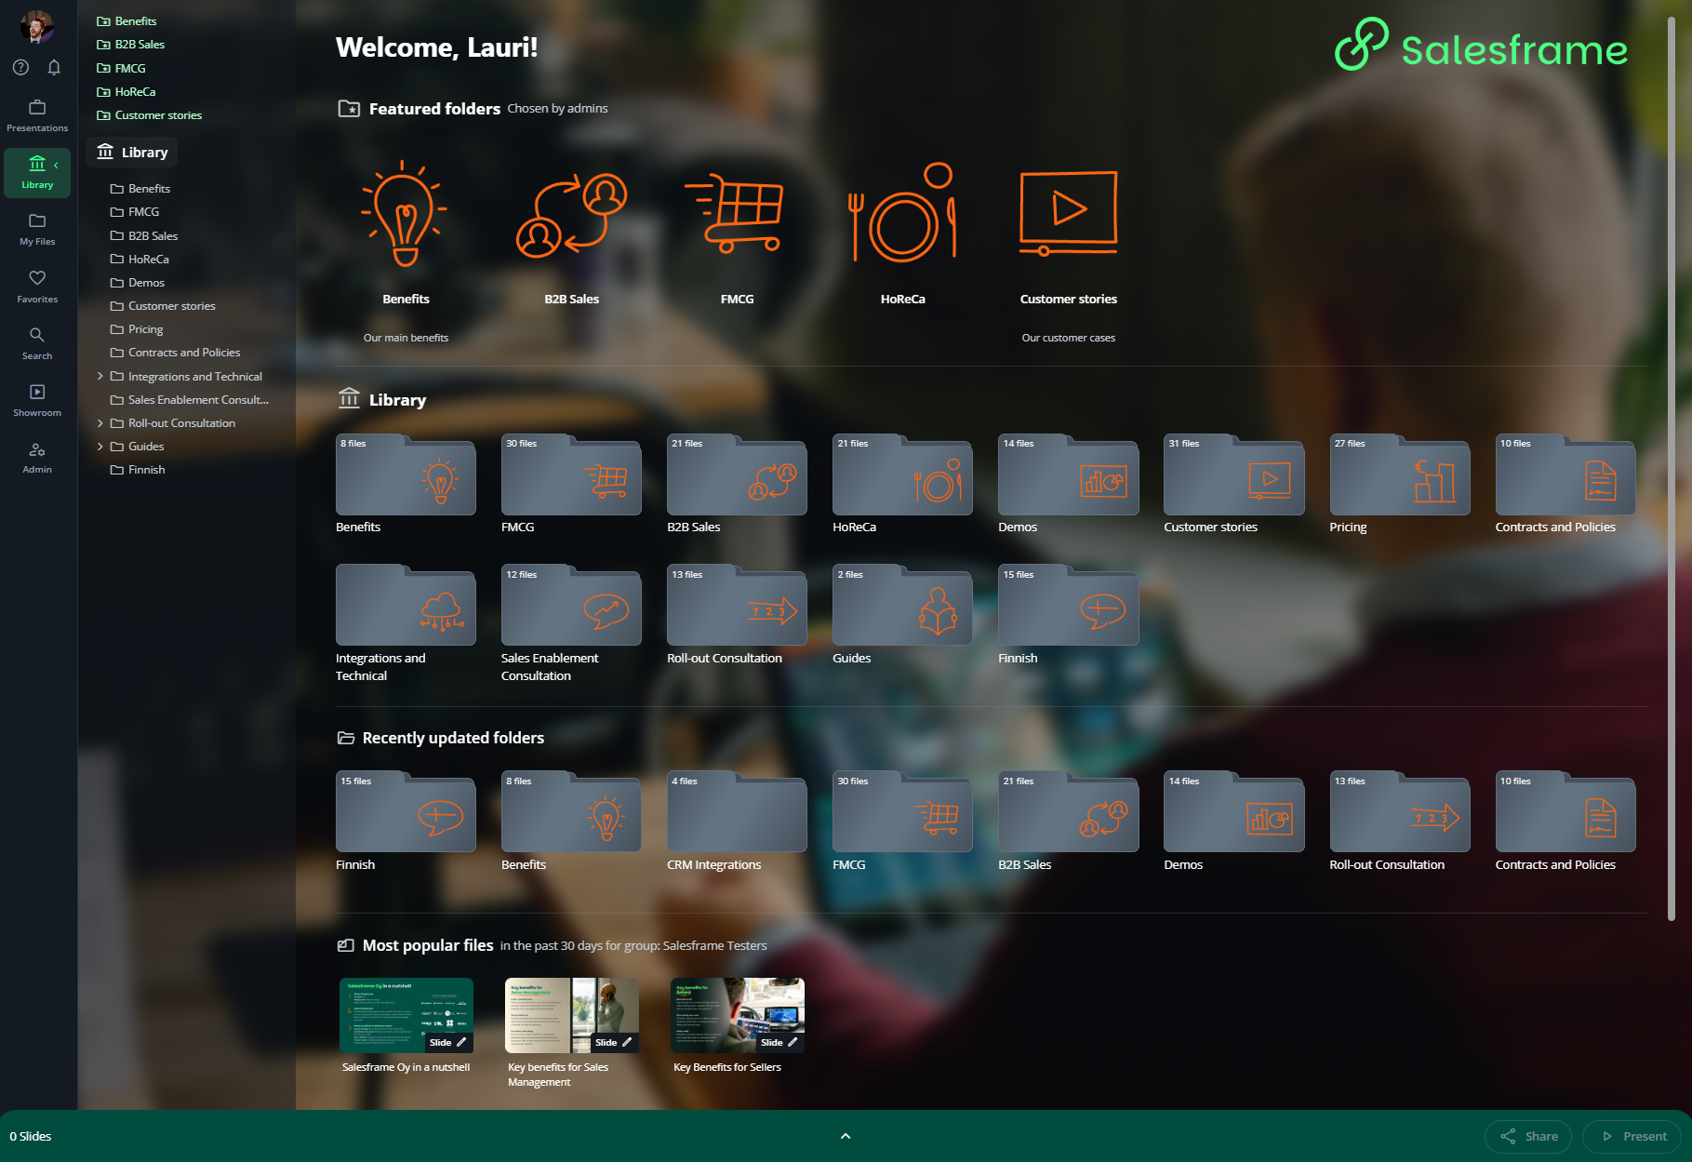Open featured Customer stories video icon
The width and height of the screenshot is (1692, 1162).
[x=1068, y=213]
